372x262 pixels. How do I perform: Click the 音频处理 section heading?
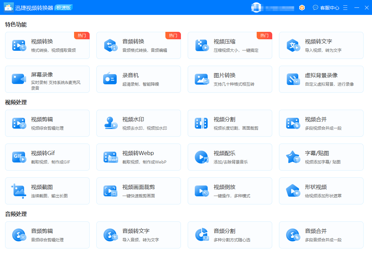16,214
